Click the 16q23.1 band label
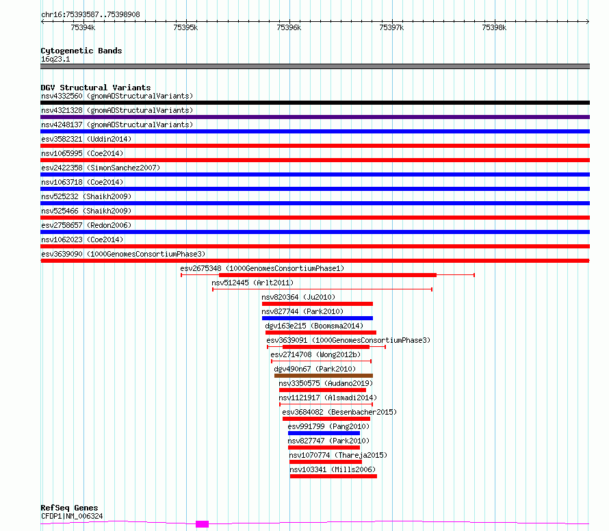The height and width of the screenshot is (531, 609). [x=55, y=59]
